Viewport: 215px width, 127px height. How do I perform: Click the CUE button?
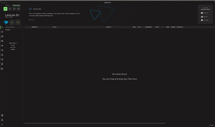[x=18, y=22]
